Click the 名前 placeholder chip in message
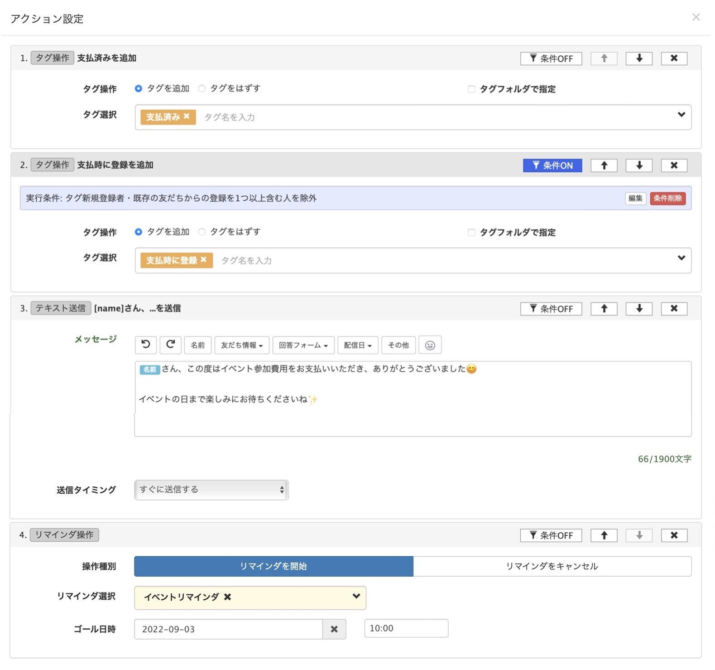 pyautogui.click(x=149, y=369)
